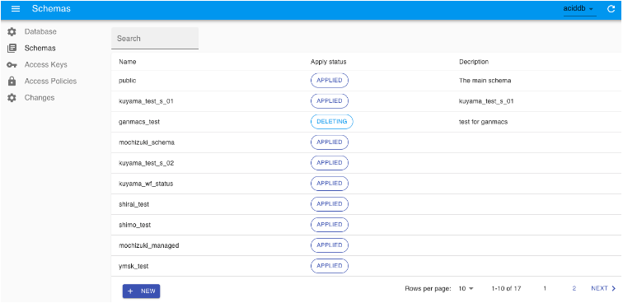623x303 pixels.
Task: Click the Decription column header
Action: click(474, 62)
